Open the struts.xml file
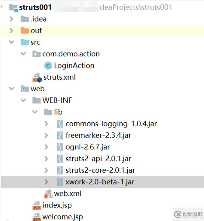The height and width of the screenshot is (221, 204). coord(59,77)
